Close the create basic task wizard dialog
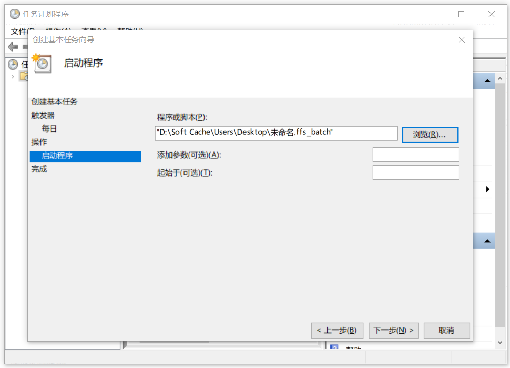Screen dimensions: 510x368 461,40
